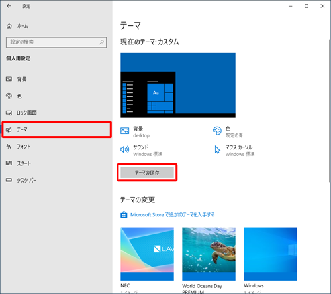The height and width of the screenshot is (294, 331).
Task: Close the settings window
Action: pos(322,6)
